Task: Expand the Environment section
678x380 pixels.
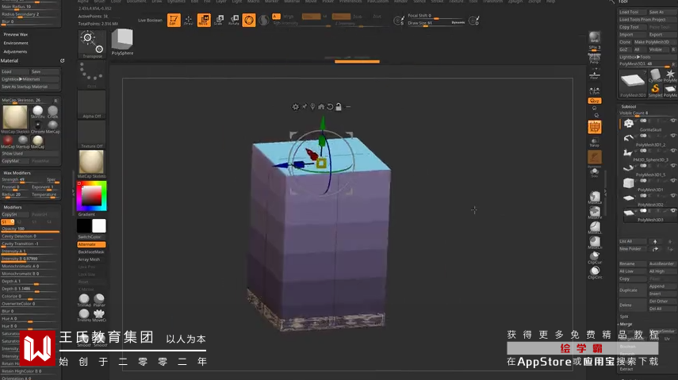Action: 16,43
